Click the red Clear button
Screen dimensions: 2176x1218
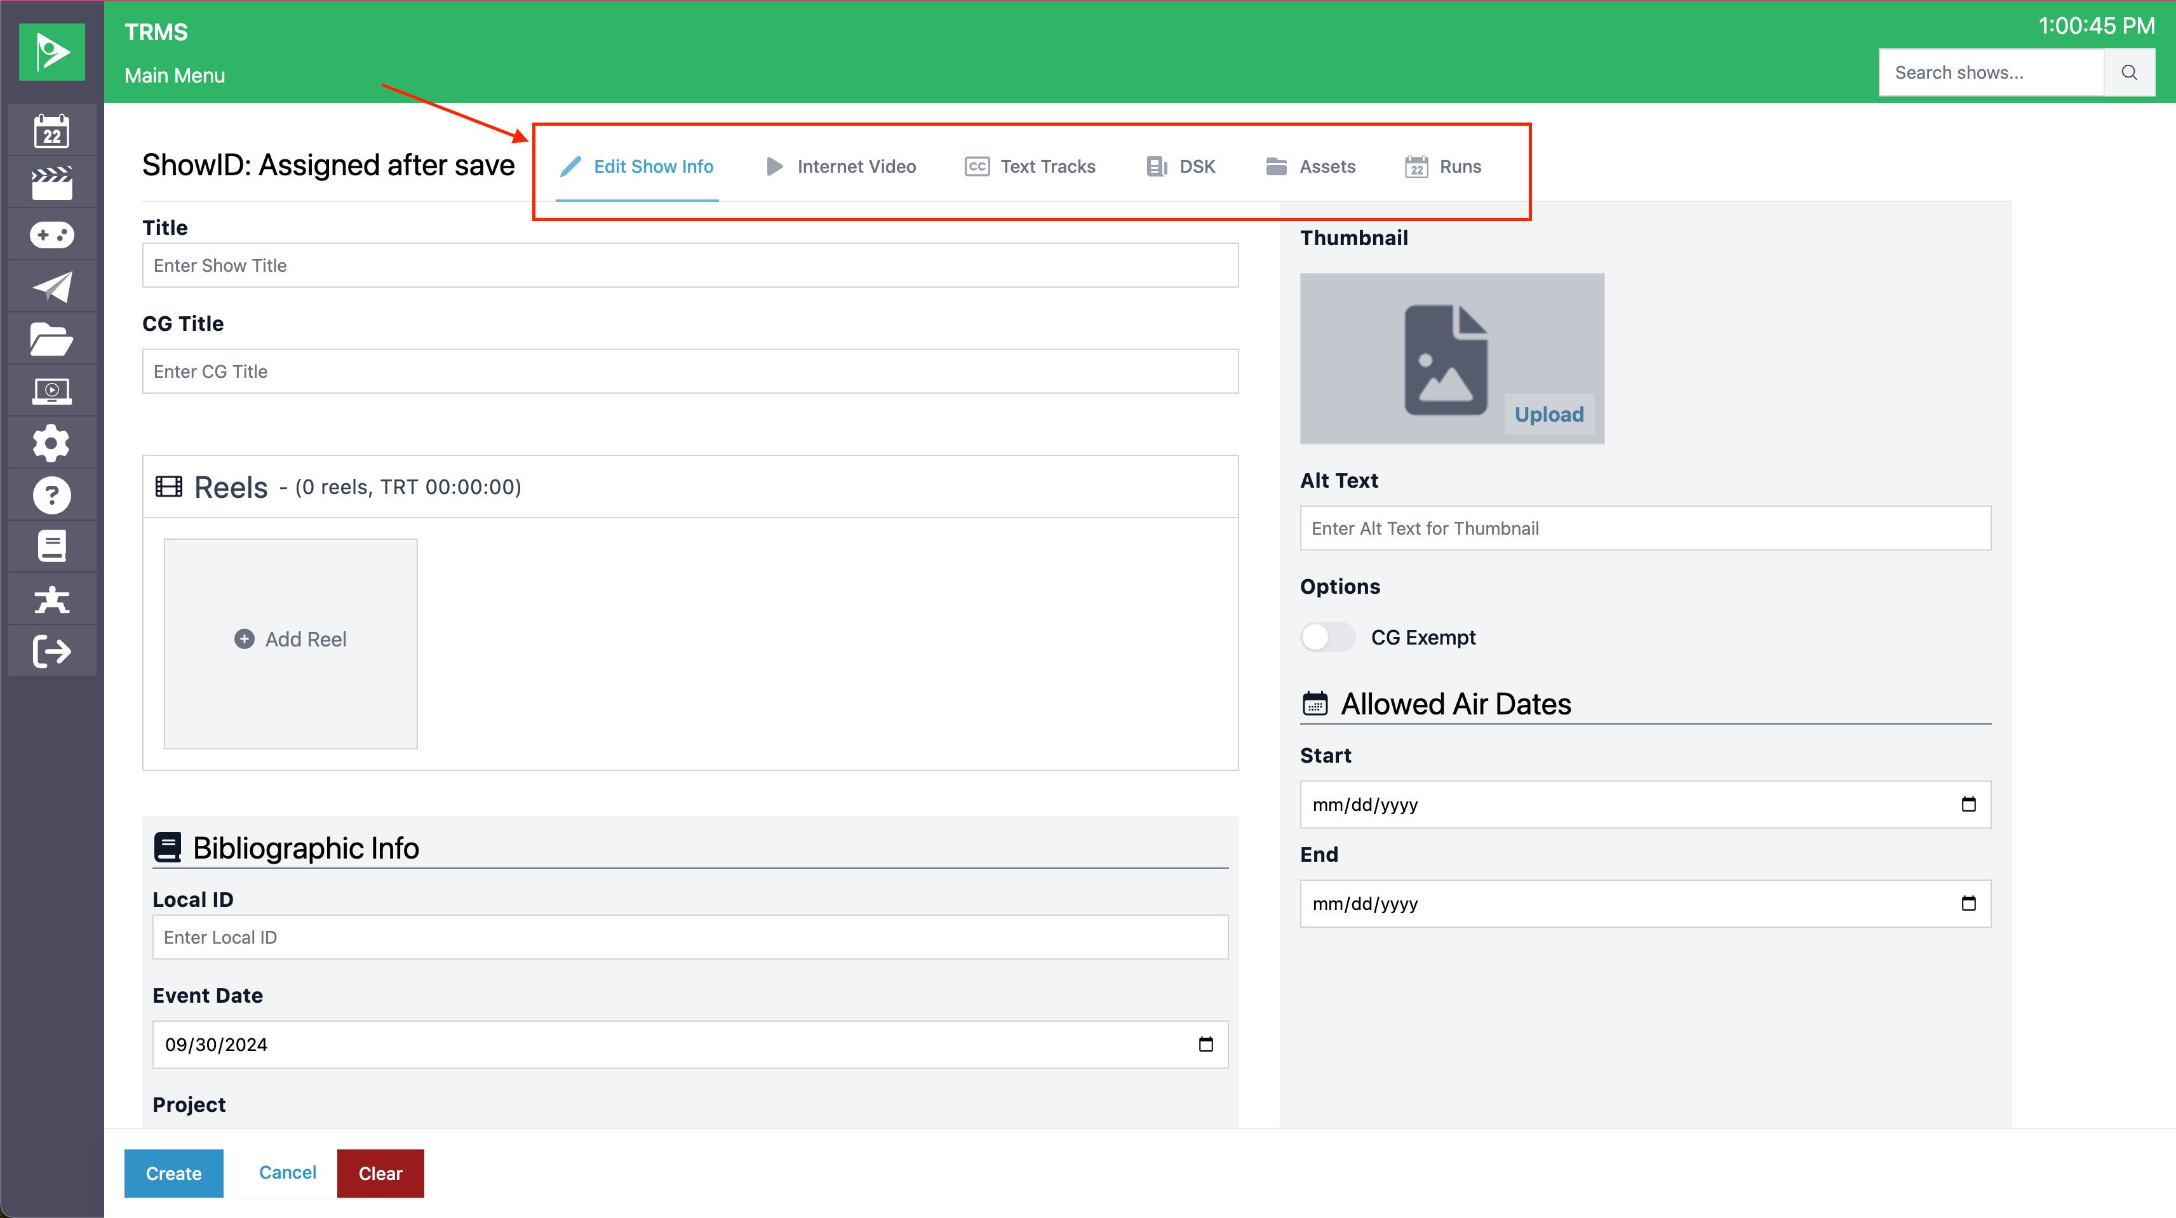(x=380, y=1172)
